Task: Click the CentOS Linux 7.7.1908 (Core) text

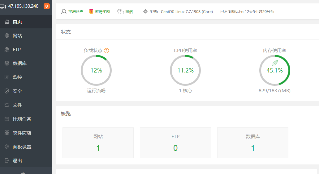Action: click(x=187, y=11)
